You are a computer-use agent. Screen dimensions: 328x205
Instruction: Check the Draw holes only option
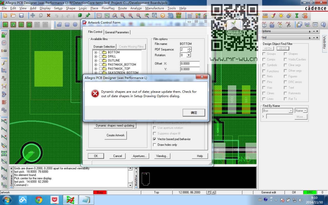pos(155,145)
